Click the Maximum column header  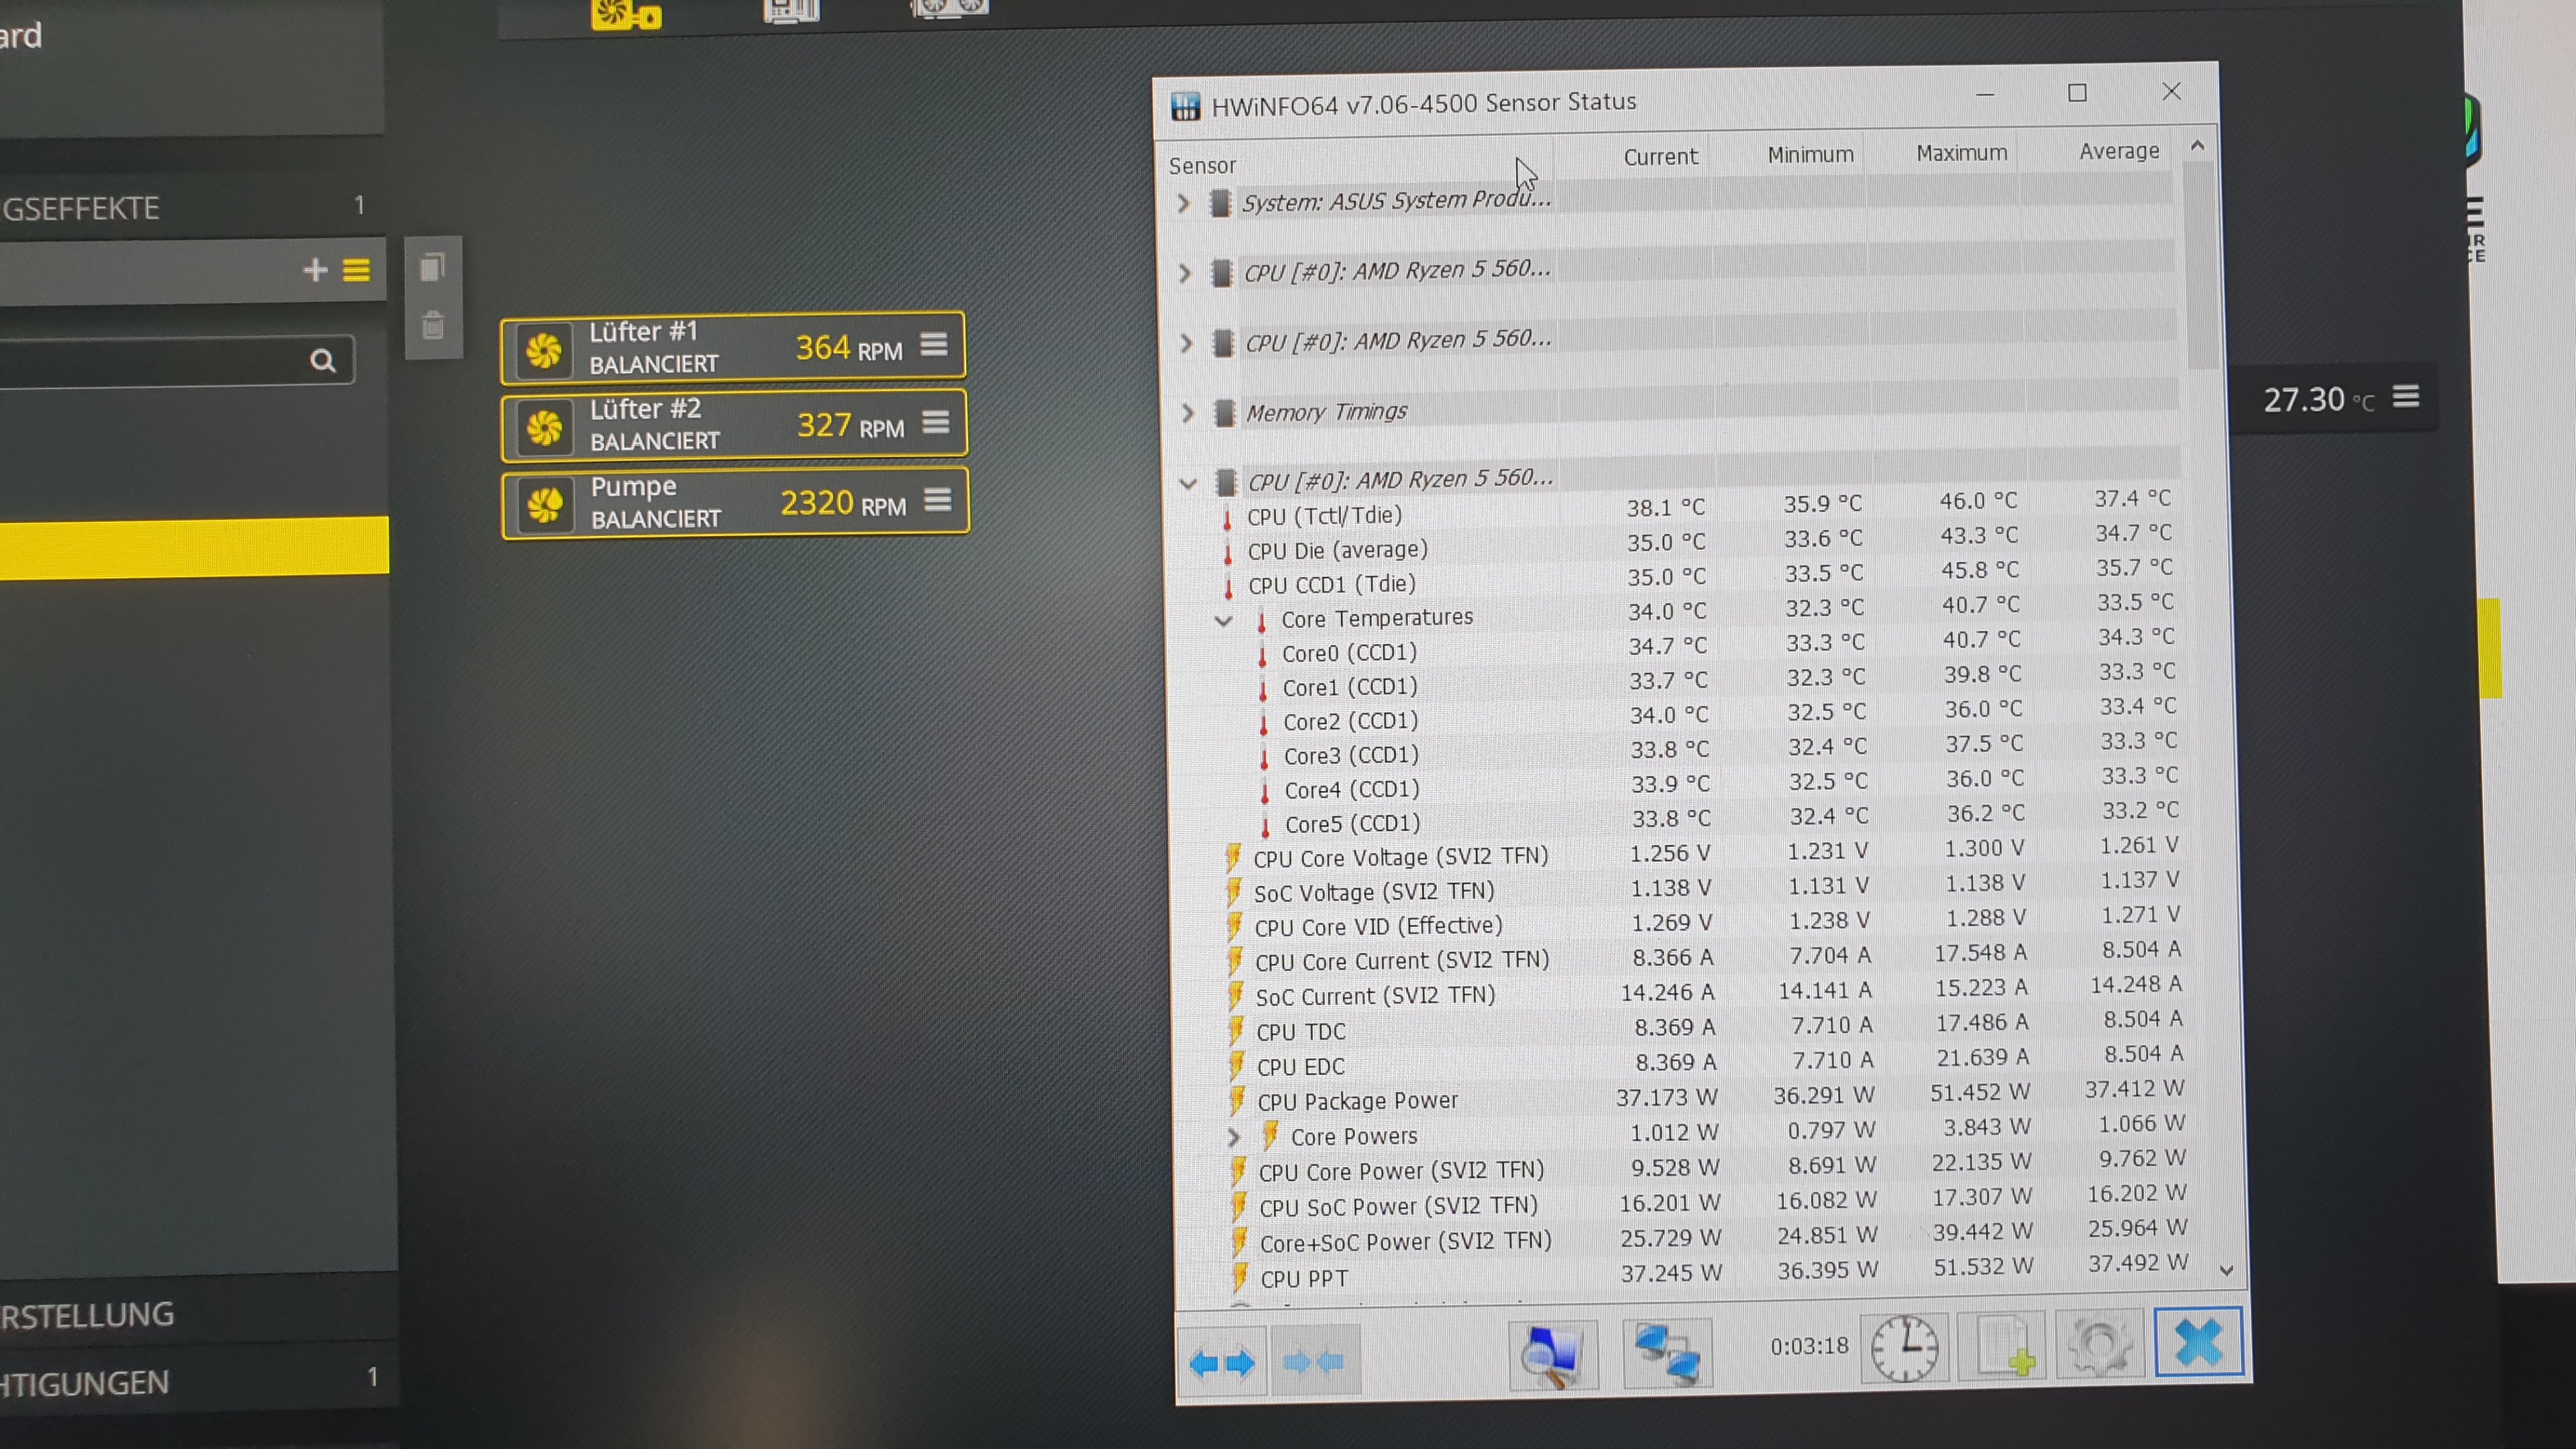point(1960,153)
